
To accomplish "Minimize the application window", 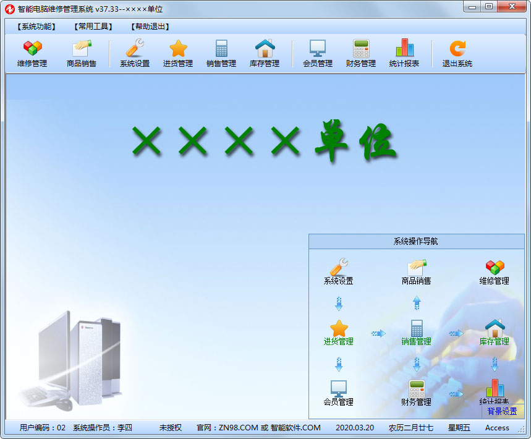I will [x=472, y=6].
